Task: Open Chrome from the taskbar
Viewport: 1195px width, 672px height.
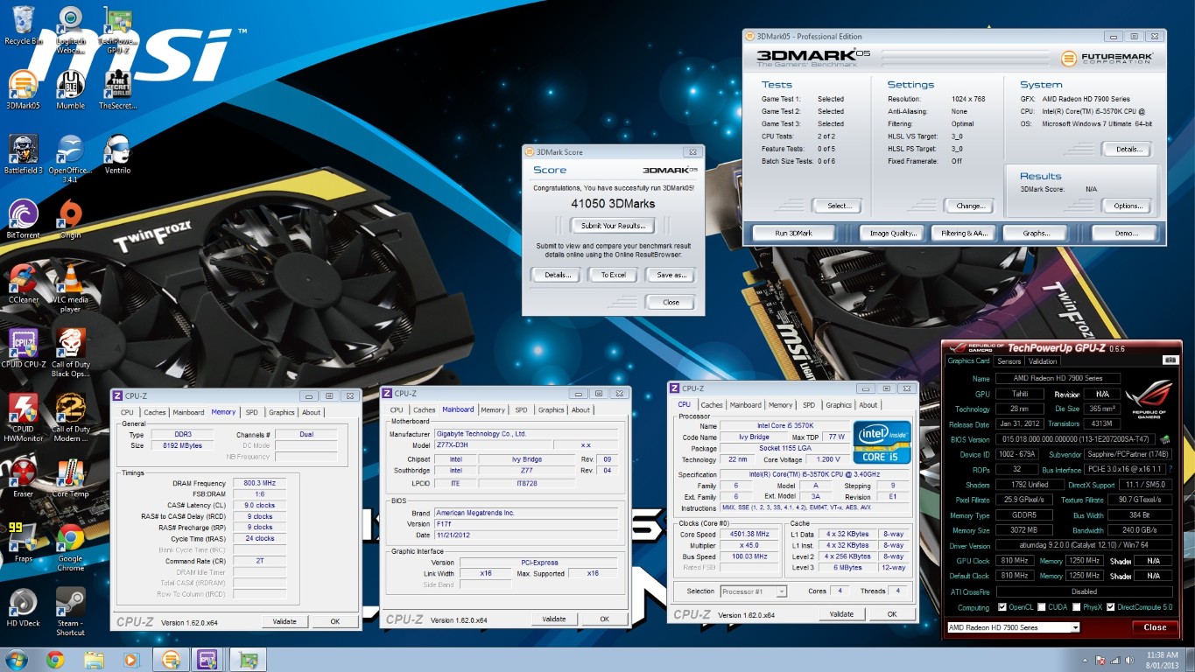Action: 55,660
